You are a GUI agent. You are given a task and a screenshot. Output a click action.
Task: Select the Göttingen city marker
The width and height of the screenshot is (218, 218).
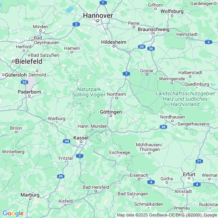tap(111, 116)
